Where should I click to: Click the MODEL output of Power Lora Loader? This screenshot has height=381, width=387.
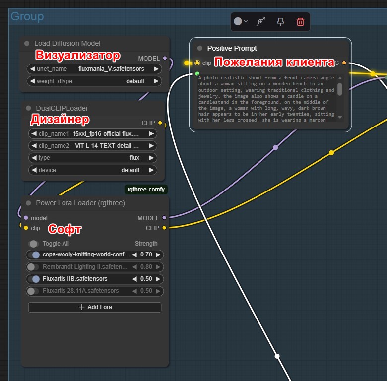[x=164, y=218]
